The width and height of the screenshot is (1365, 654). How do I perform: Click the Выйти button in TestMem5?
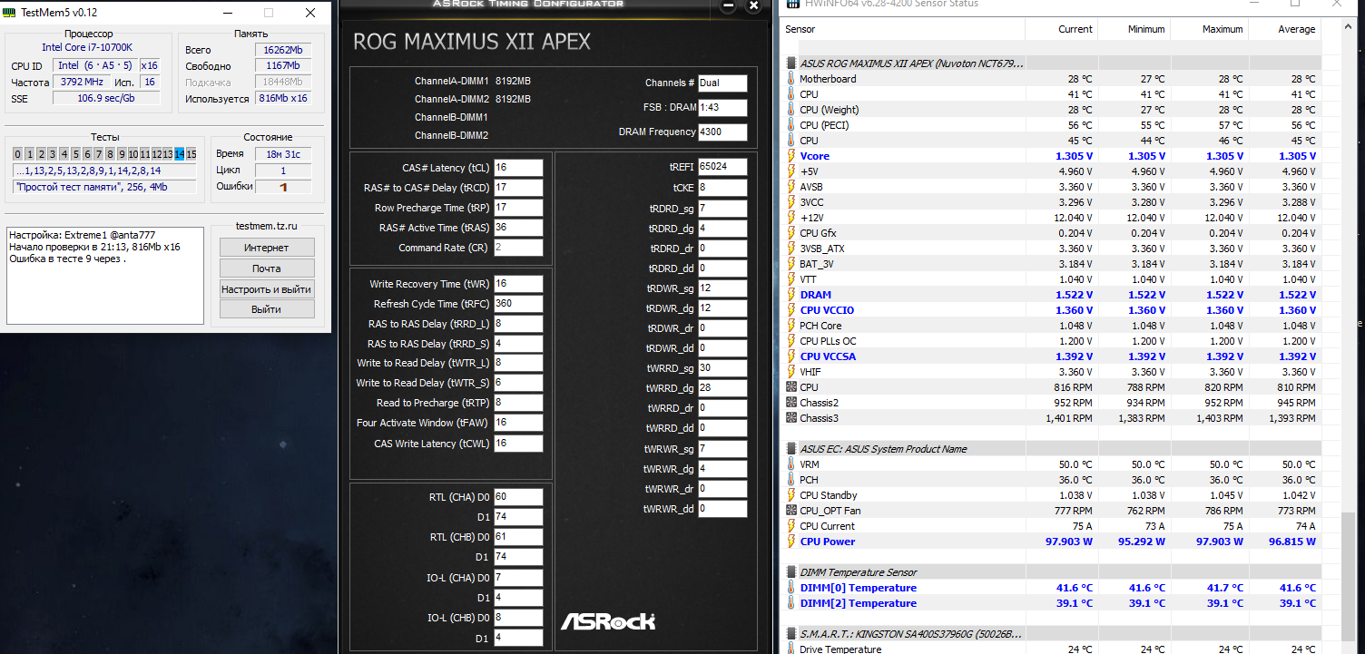coord(267,309)
